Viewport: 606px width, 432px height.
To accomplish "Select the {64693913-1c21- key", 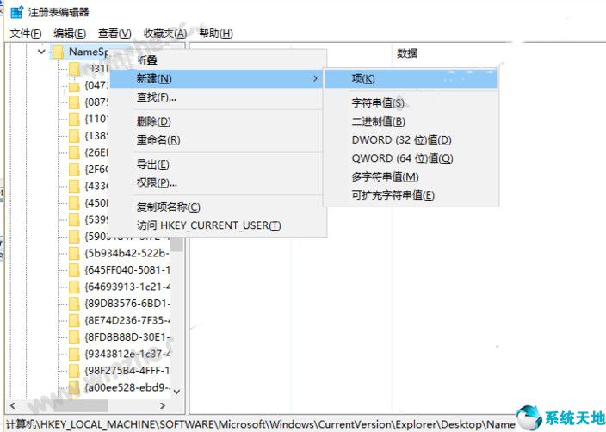I will pos(127,287).
